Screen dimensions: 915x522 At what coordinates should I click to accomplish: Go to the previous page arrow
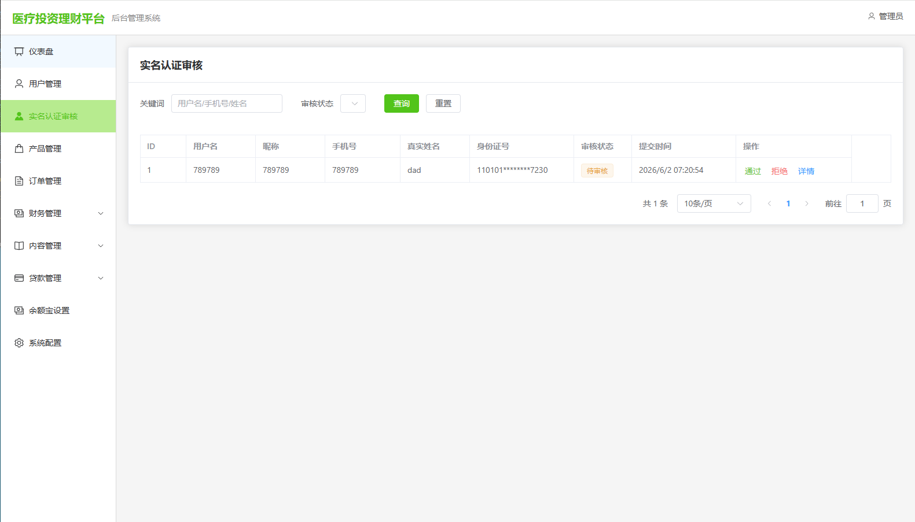[770, 203]
